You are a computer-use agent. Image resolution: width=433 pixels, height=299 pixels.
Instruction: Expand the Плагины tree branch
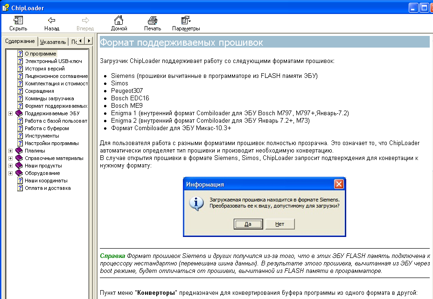10,150
